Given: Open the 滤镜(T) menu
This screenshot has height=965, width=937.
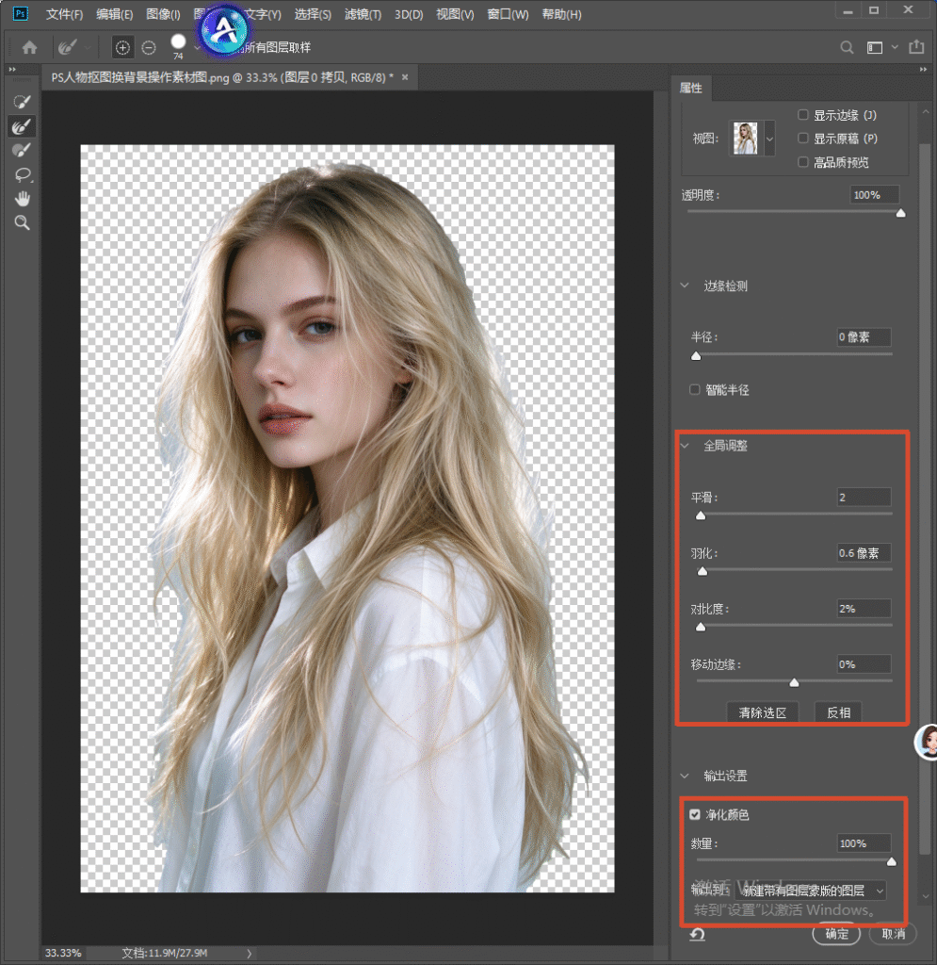Looking at the screenshot, I should (363, 14).
